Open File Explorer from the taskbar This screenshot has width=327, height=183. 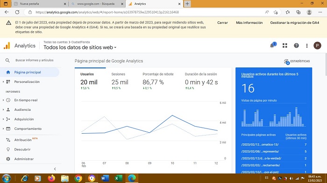click(x=65, y=178)
